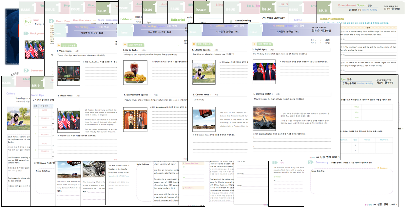
Task: Select the Hidden Singer show photo
Action: click(x=135, y=118)
